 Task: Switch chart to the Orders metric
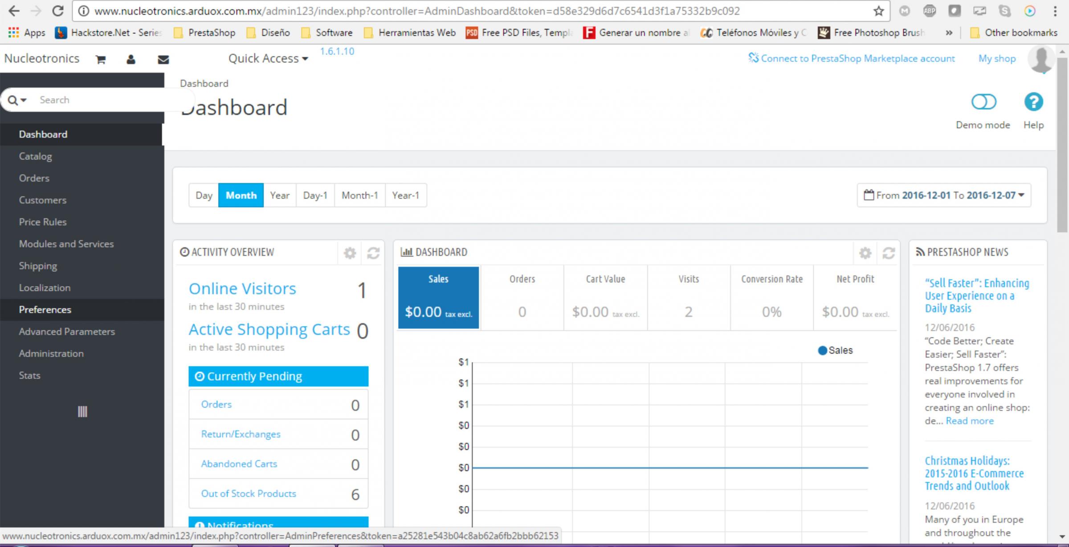522,298
